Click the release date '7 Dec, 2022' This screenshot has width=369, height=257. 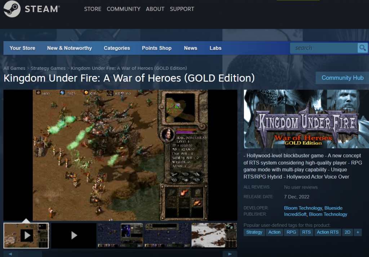tap(297, 197)
